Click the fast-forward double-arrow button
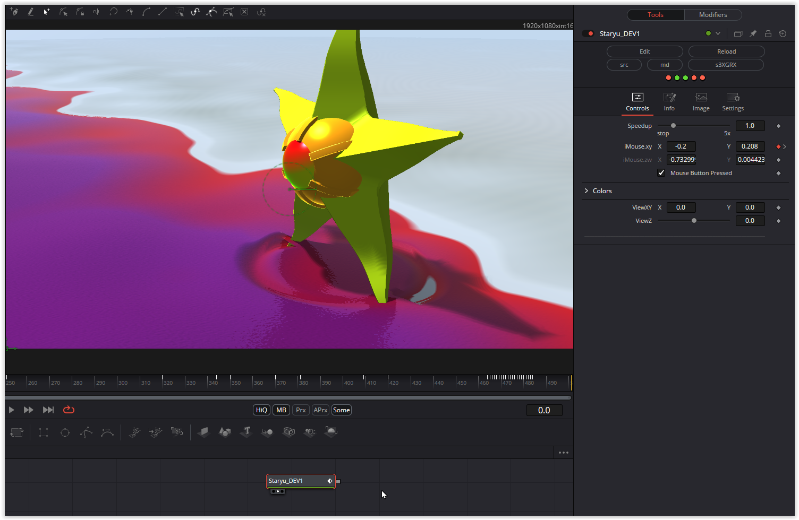The width and height of the screenshot is (799, 520). click(29, 410)
